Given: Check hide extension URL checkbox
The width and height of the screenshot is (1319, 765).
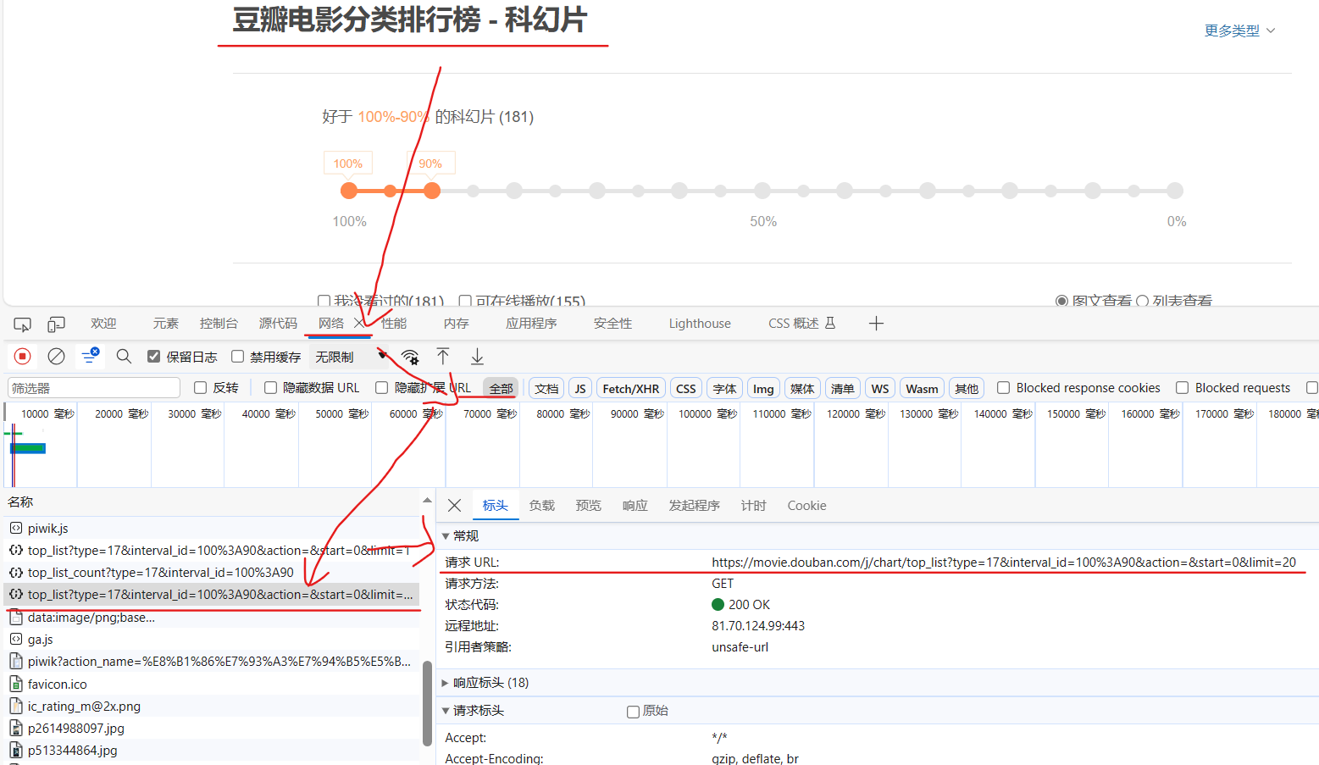Looking at the screenshot, I should coord(382,388).
